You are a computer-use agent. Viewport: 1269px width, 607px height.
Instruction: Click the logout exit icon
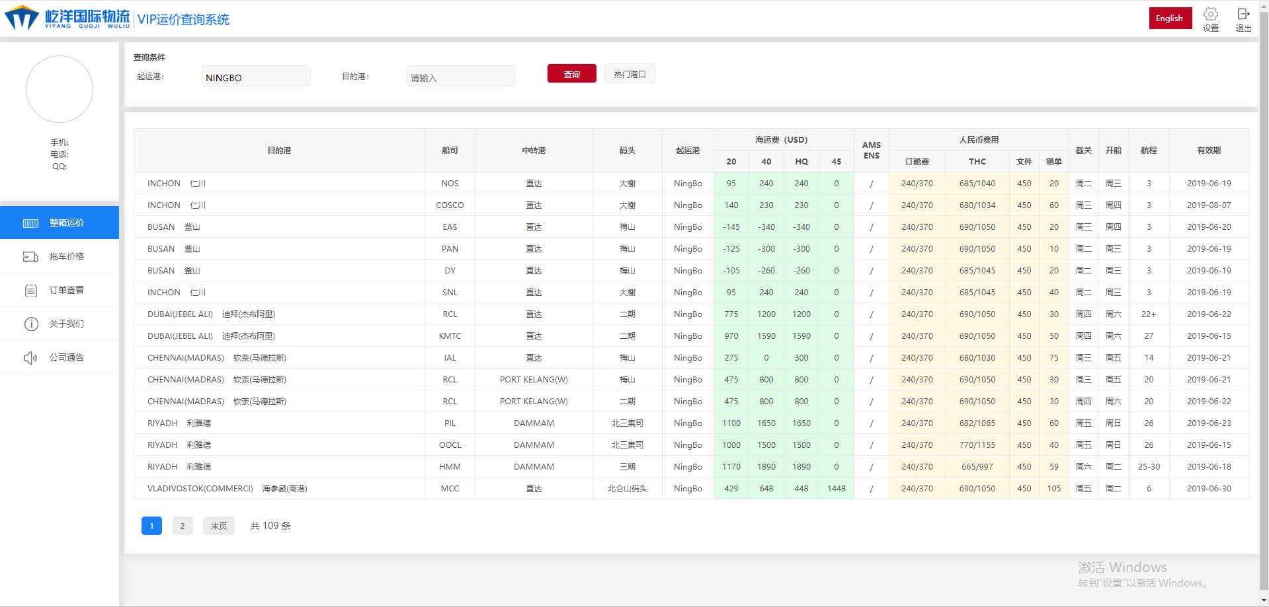point(1243,15)
